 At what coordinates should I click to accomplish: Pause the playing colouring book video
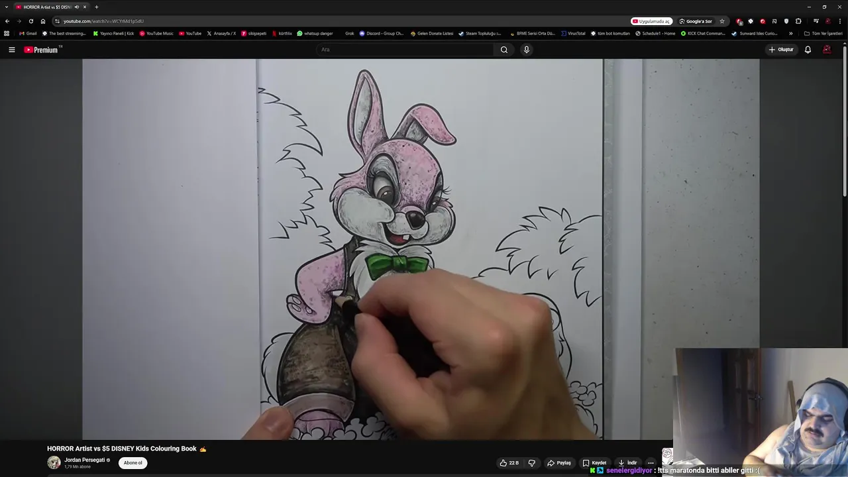pyautogui.click(x=421, y=249)
